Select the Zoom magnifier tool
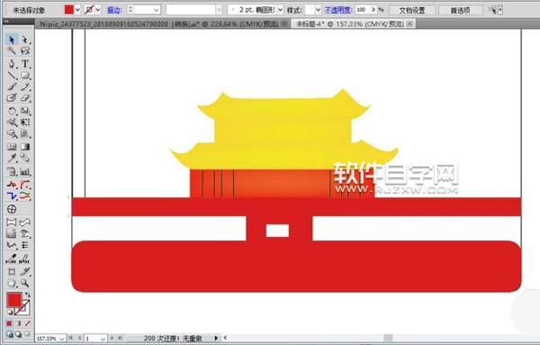The height and width of the screenshot is (345, 540). click(x=25, y=283)
